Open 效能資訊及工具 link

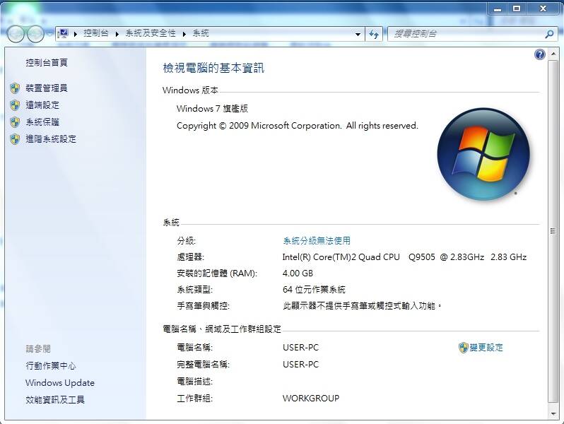(55, 399)
